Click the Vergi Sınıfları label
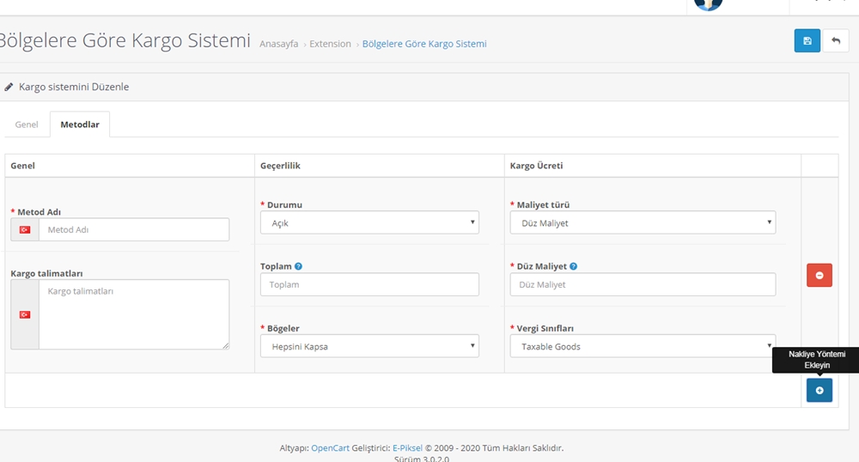Viewport: 859px width, 462px height. click(545, 328)
